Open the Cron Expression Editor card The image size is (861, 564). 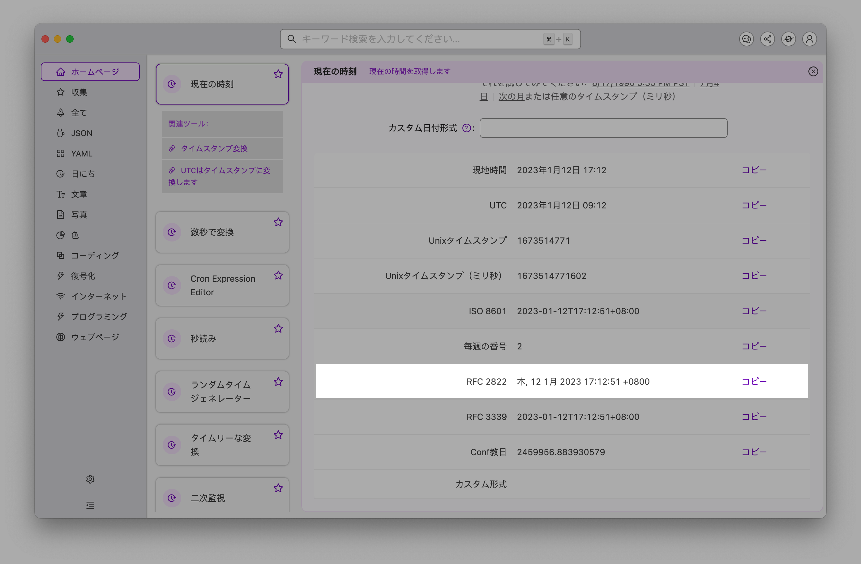click(222, 285)
